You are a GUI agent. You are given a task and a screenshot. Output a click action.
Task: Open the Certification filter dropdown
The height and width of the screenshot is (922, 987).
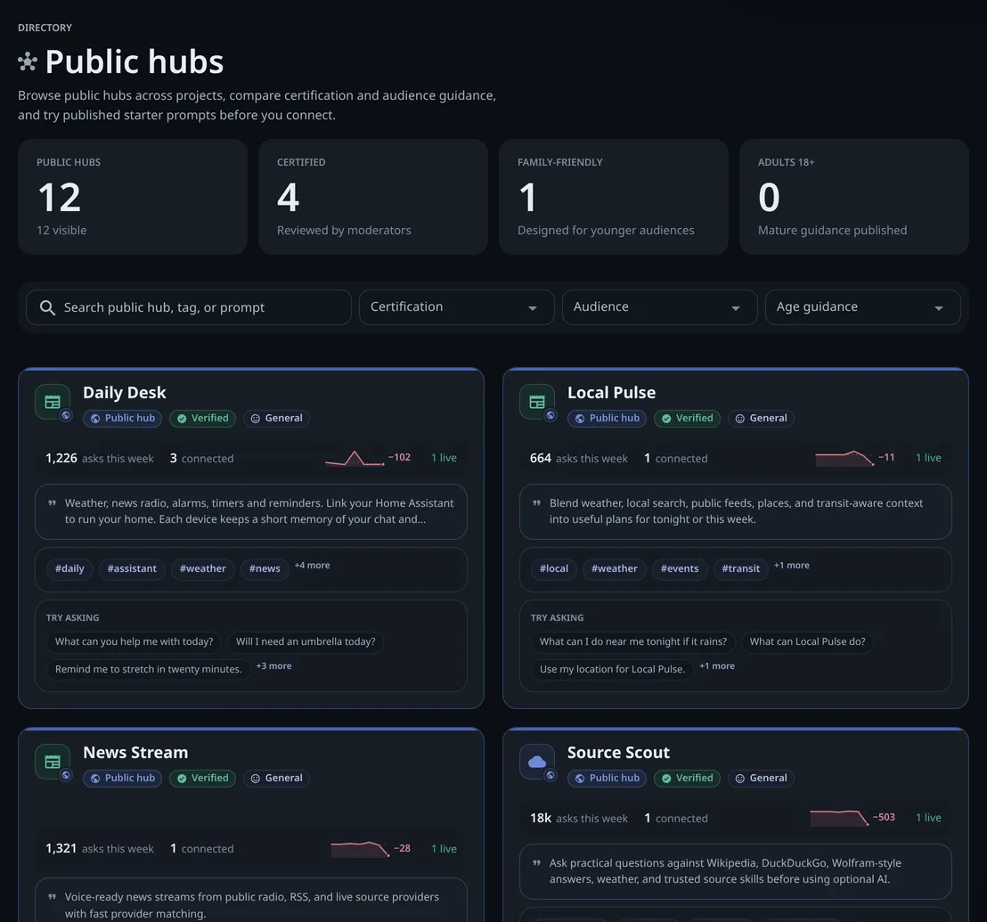pos(456,307)
